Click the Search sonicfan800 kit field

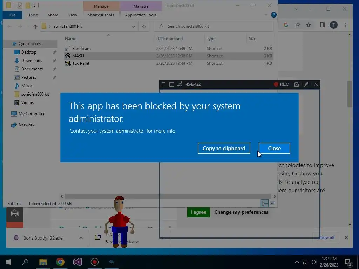[x=214, y=26]
